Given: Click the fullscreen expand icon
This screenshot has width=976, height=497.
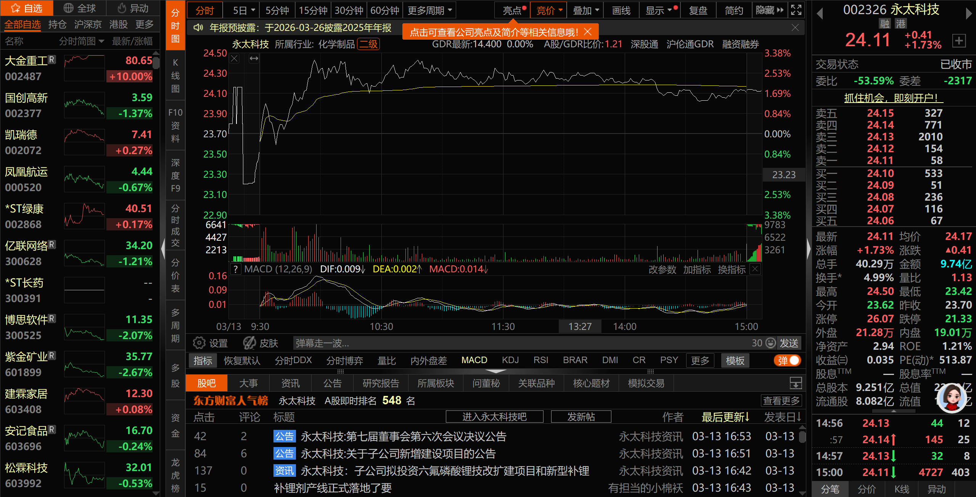Looking at the screenshot, I should pos(796,10).
